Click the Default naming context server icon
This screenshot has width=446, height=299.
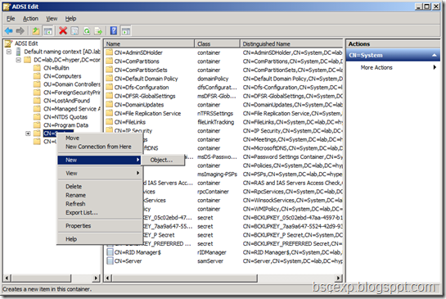click(x=18, y=52)
